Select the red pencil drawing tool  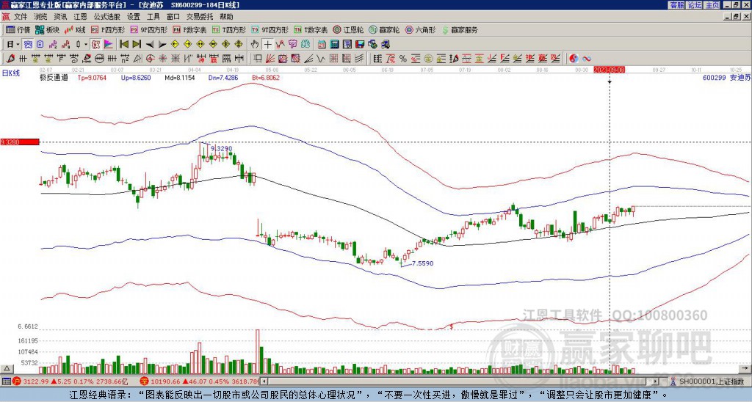click(10, 59)
